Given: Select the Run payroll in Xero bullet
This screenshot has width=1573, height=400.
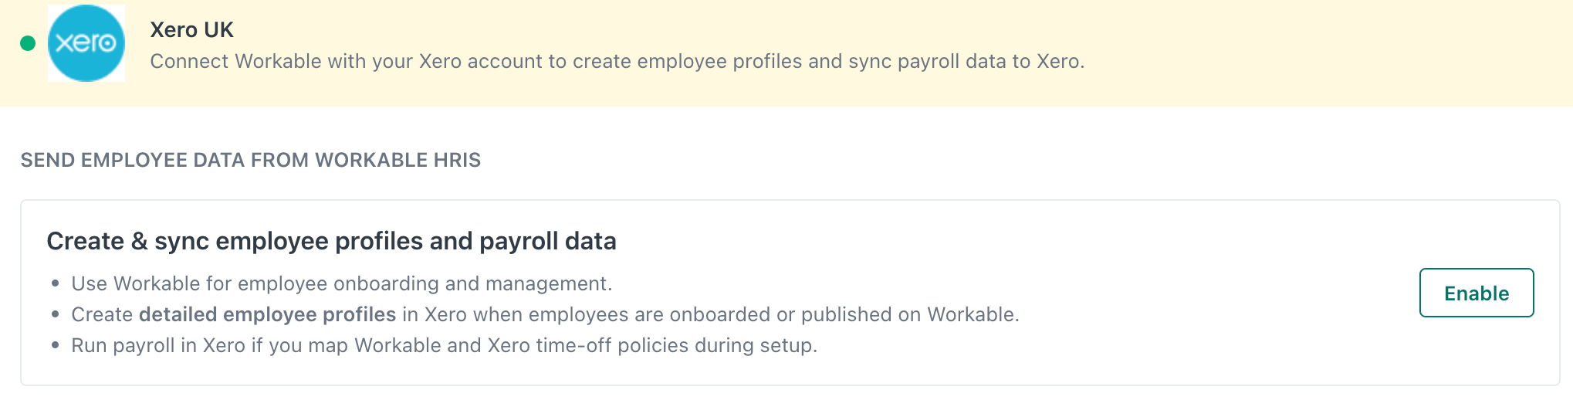Looking at the screenshot, I should tap(444, 345).
